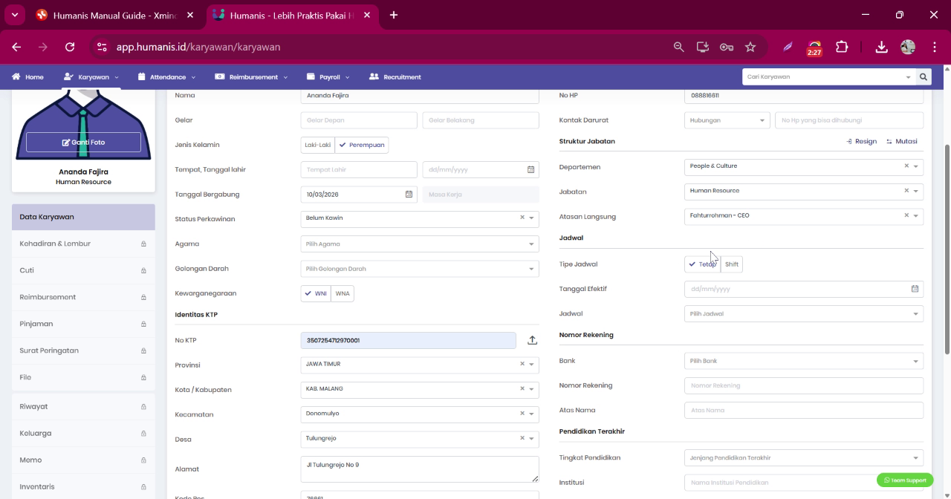Click the employee search magnifier icon

[x=924, y=76]
